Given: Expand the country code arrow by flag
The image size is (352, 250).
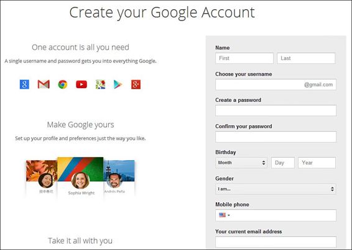Looking at the screenshot, I should (229, 215).
